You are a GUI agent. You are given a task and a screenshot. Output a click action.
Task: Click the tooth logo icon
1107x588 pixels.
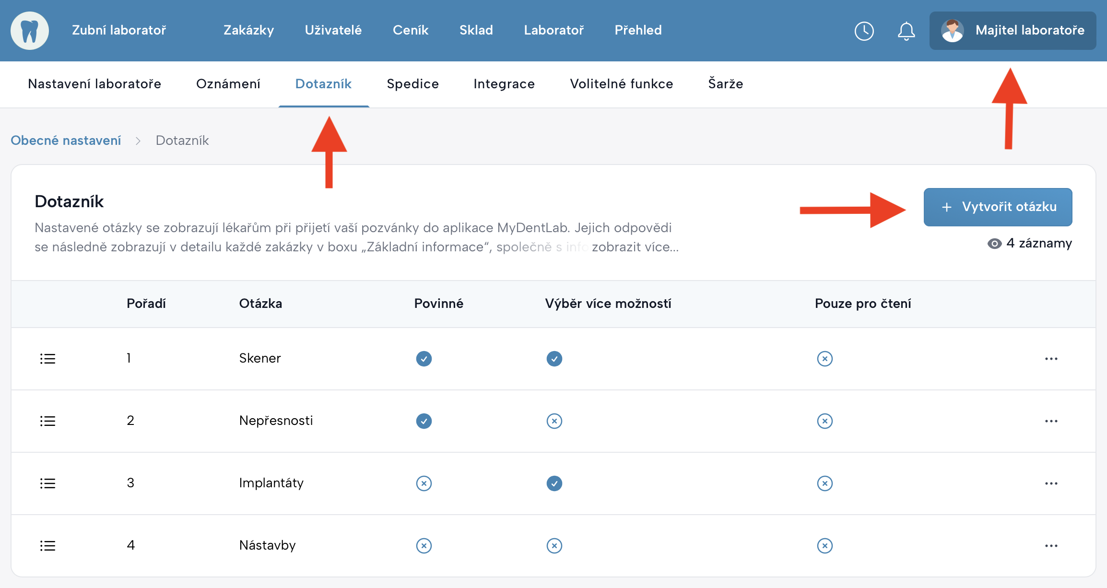point(30,31)
